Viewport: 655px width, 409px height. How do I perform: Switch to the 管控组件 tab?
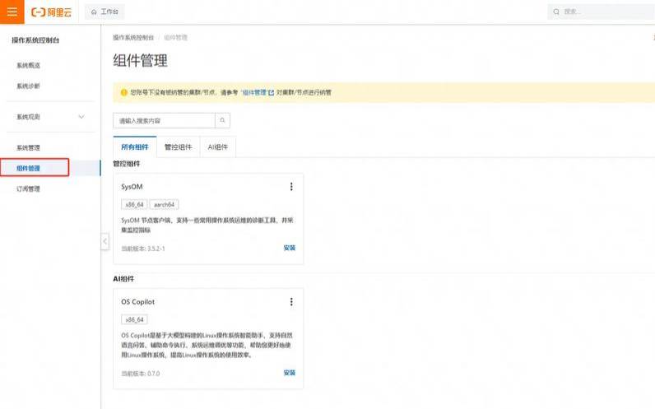click(179, 147)
